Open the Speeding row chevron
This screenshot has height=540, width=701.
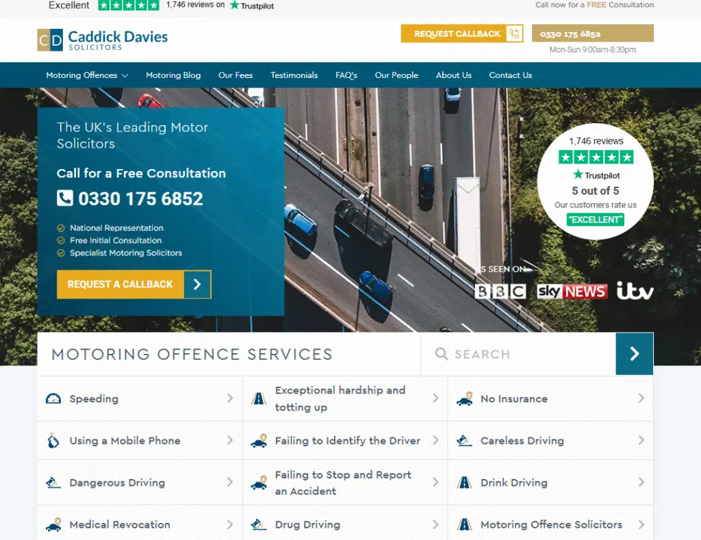tap(230, 398)
